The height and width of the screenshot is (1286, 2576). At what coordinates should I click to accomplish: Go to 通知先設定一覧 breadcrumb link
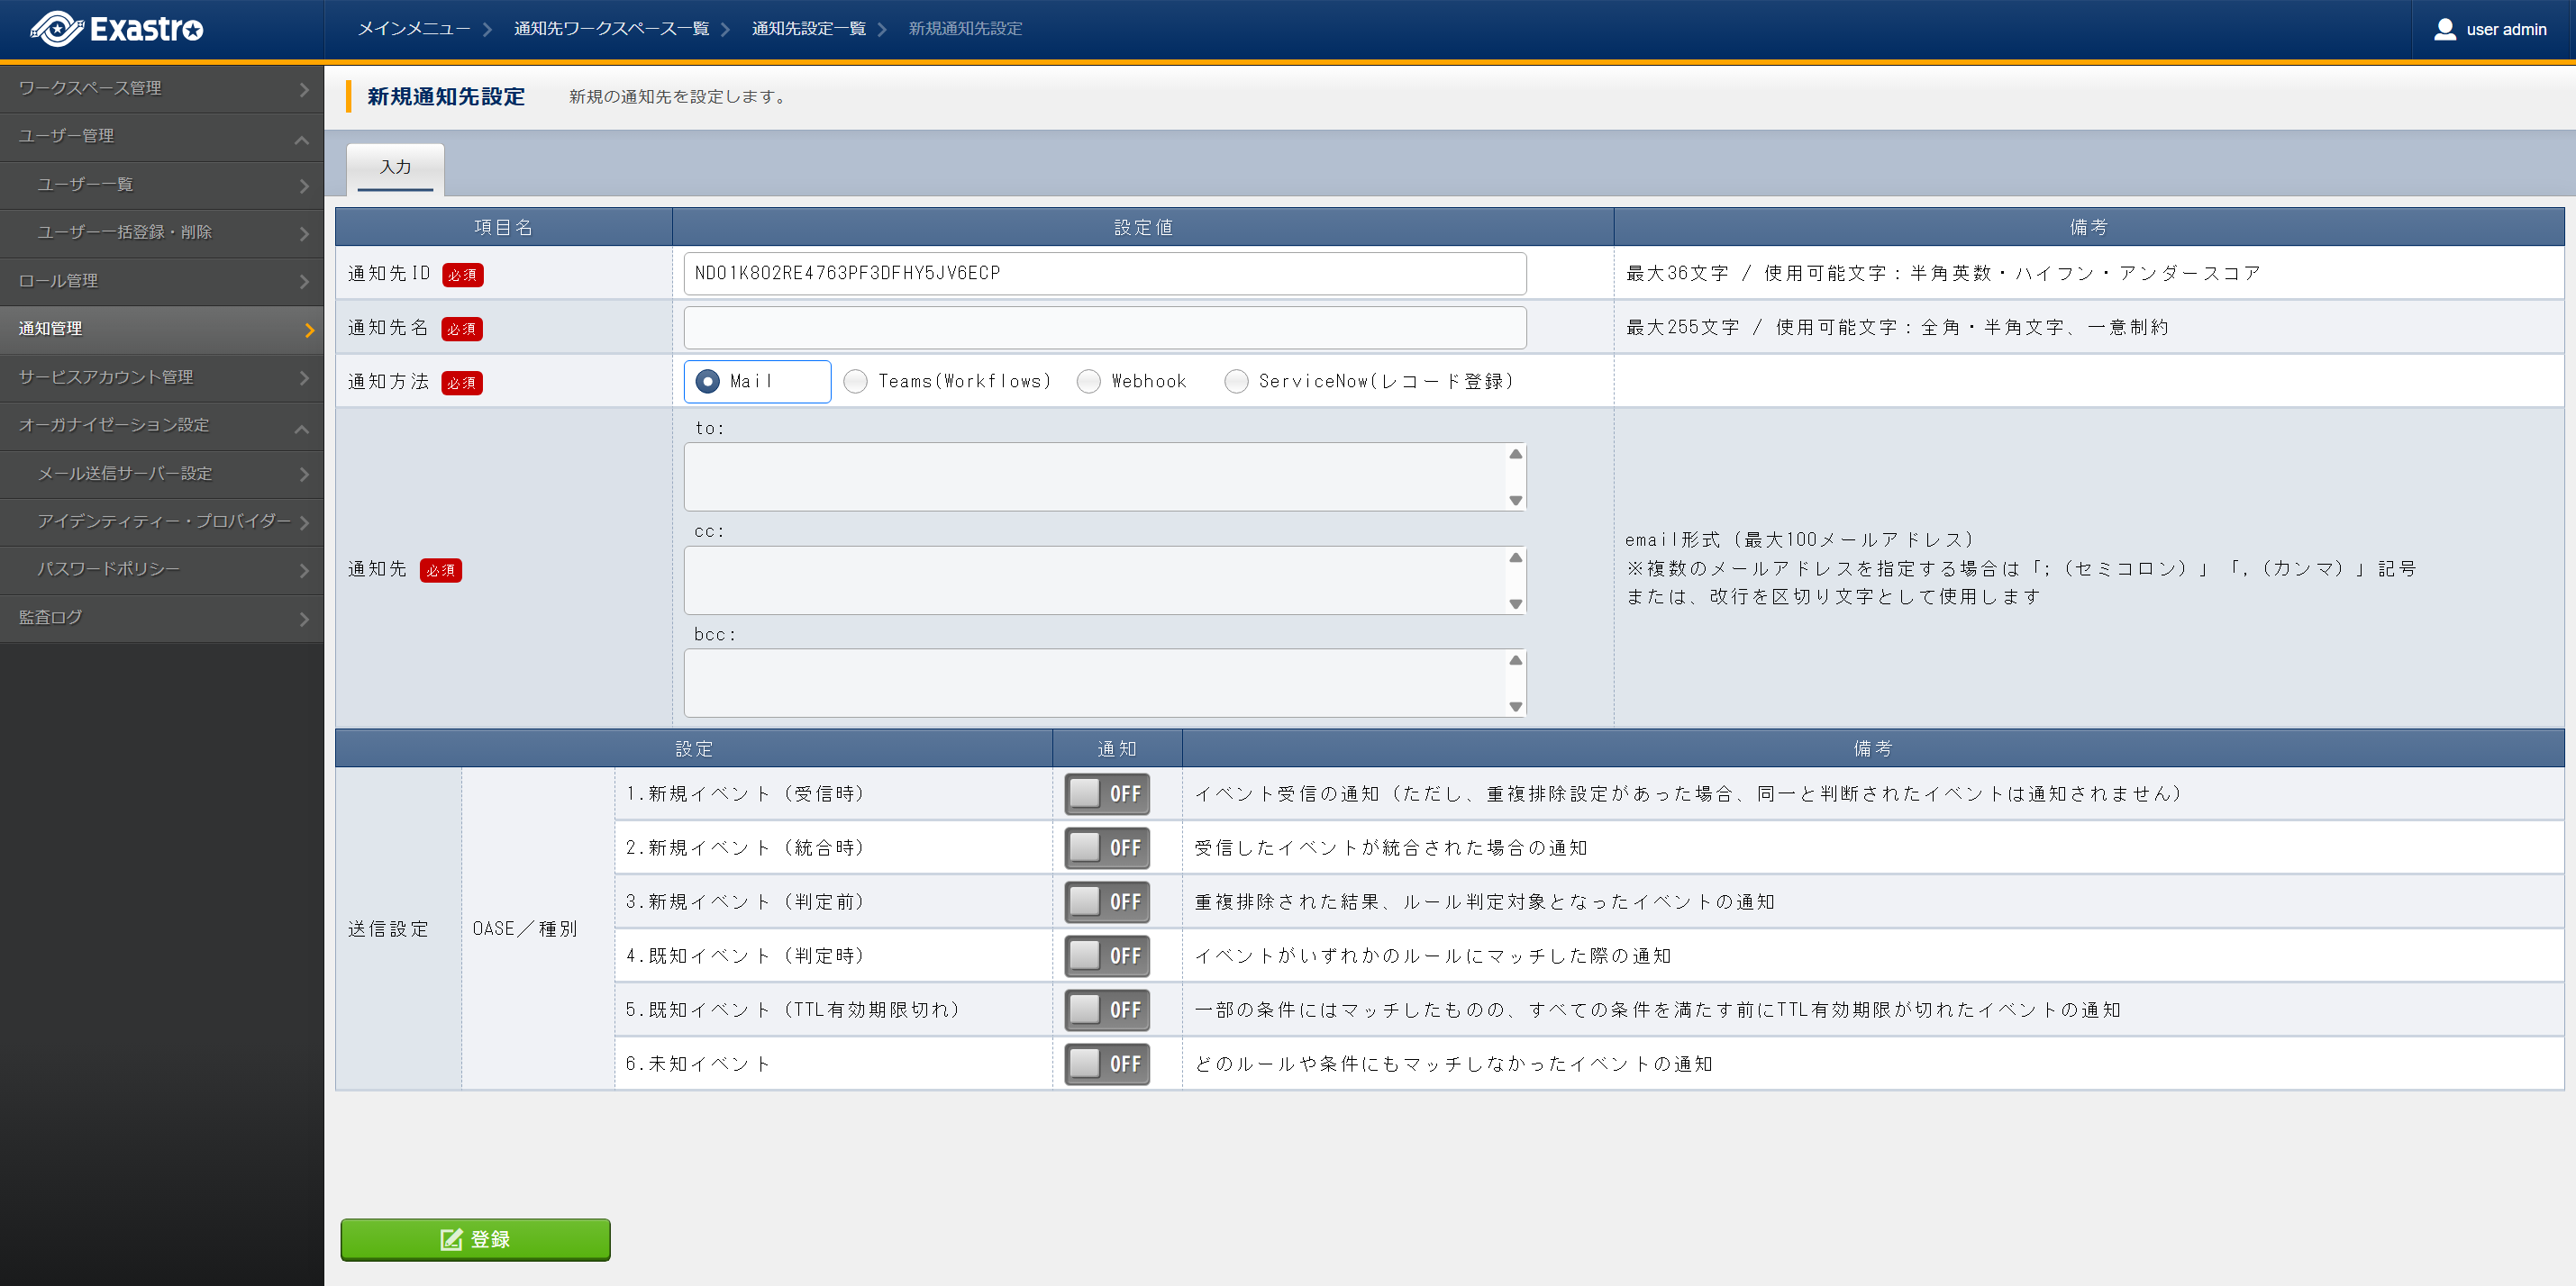pyautogui.click(x=808, y=29)
